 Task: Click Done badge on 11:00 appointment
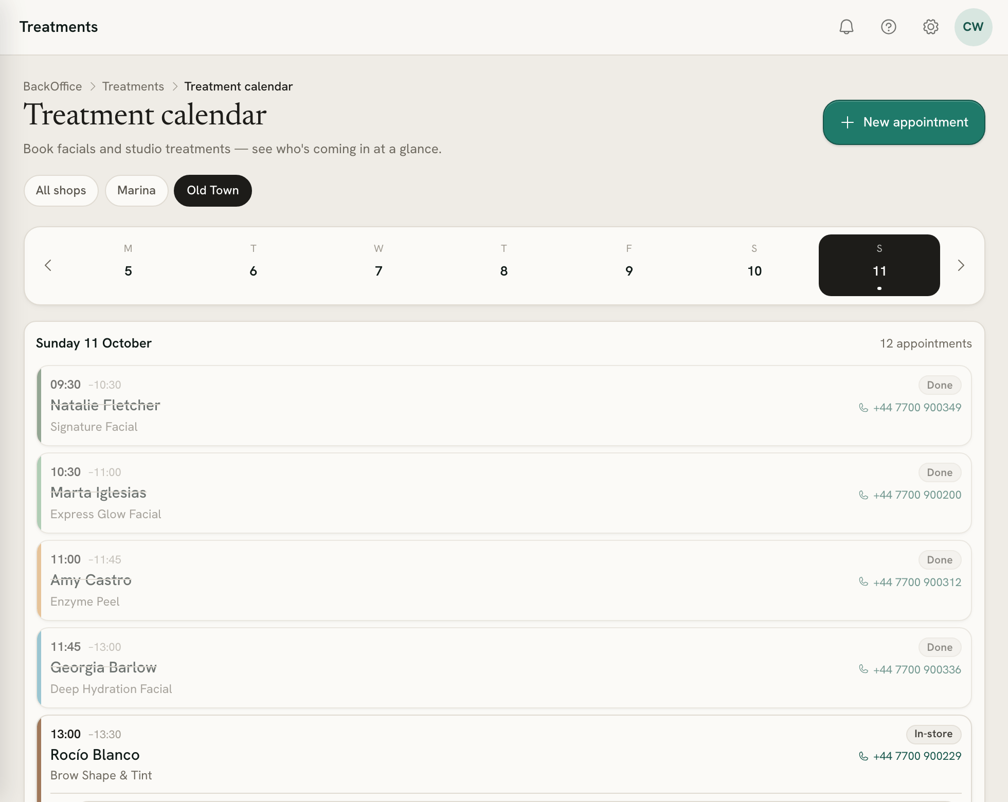[940, 560]
